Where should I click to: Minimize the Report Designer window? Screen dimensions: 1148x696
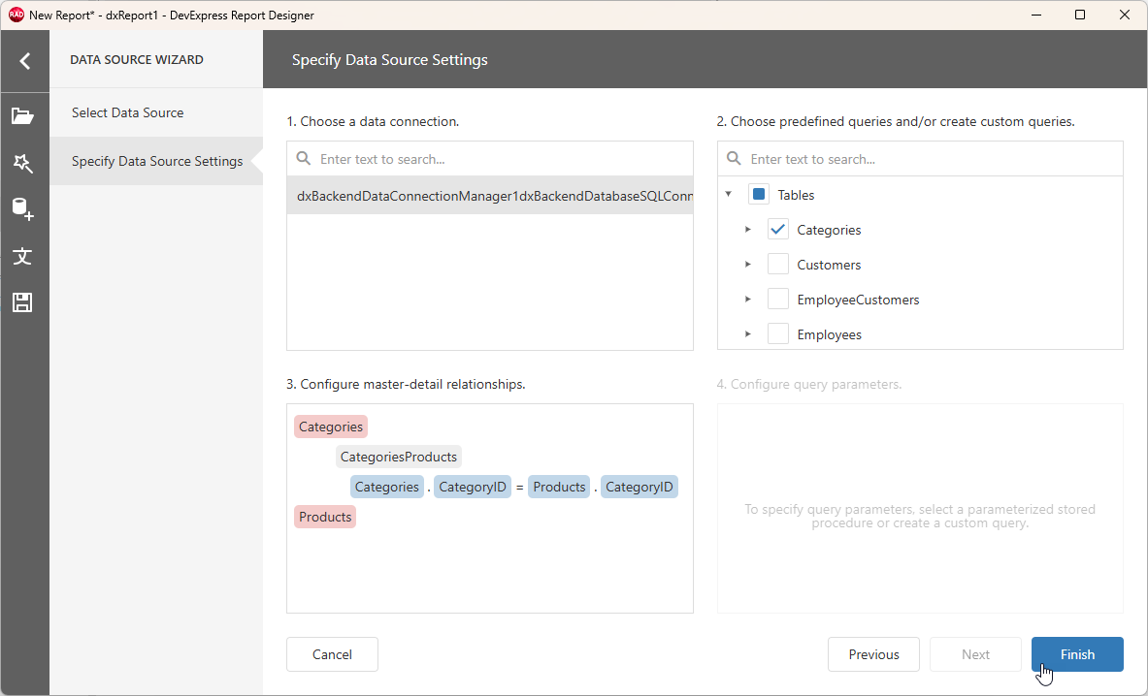tap(1035, 15)
